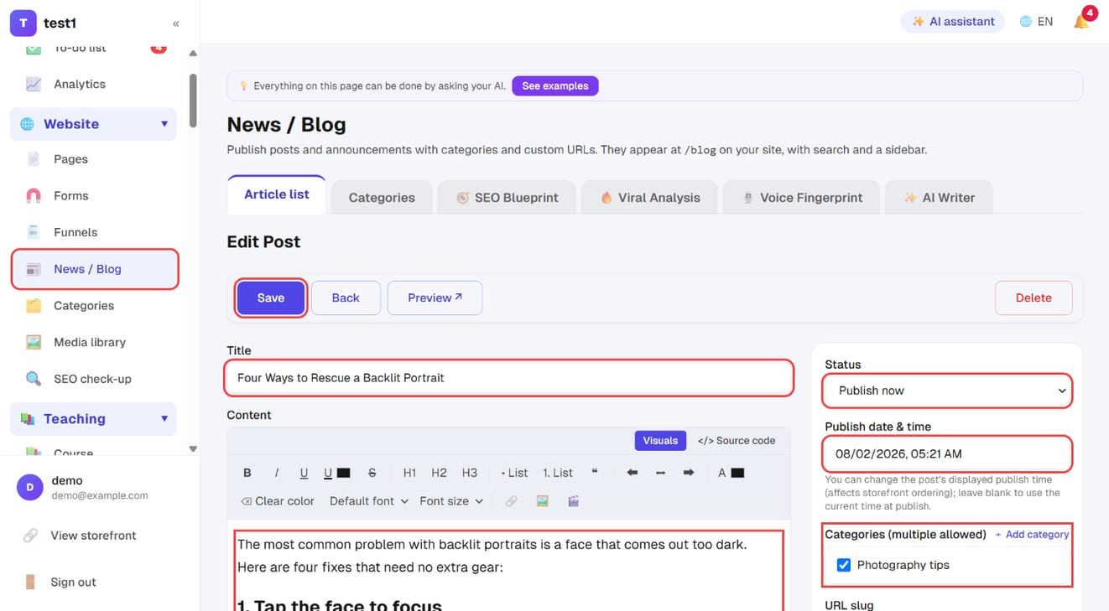Open the Article list tab
Viewport: 1109px width, 611px height.
(277, 194)
